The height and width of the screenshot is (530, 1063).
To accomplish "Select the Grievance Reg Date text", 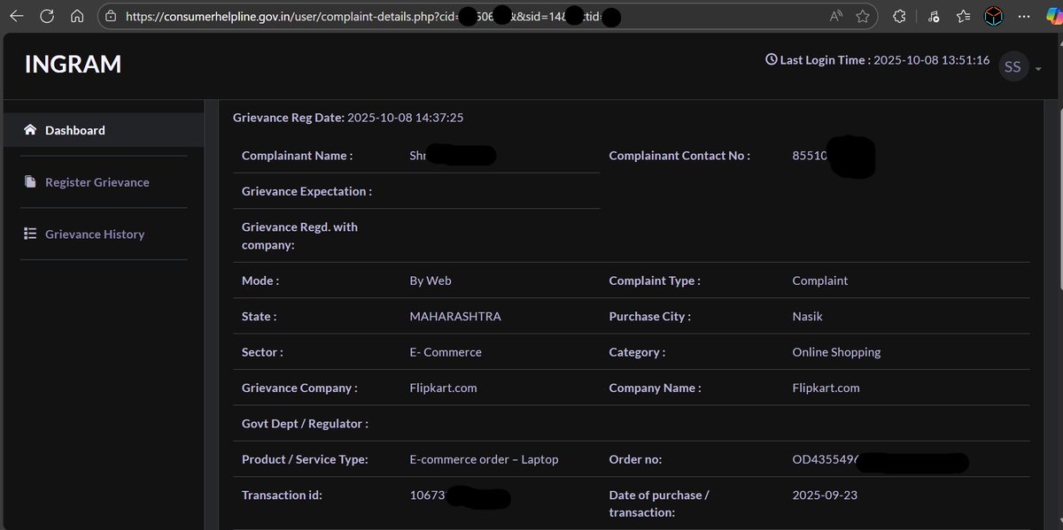I will 349,117.
